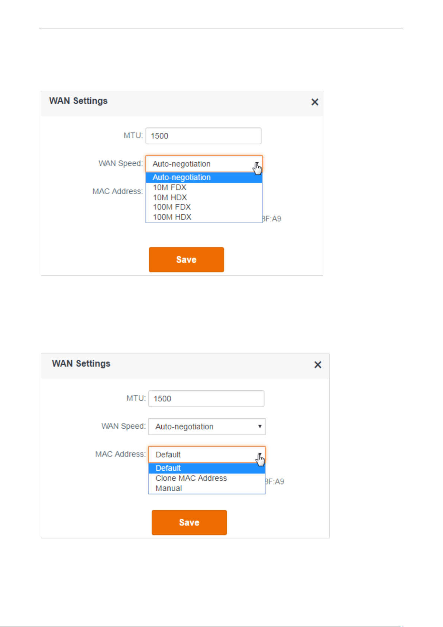This screenshot has height=627, width=443.
Task: Choose Clone MAC Address option
Action: [x=207, y=479]
